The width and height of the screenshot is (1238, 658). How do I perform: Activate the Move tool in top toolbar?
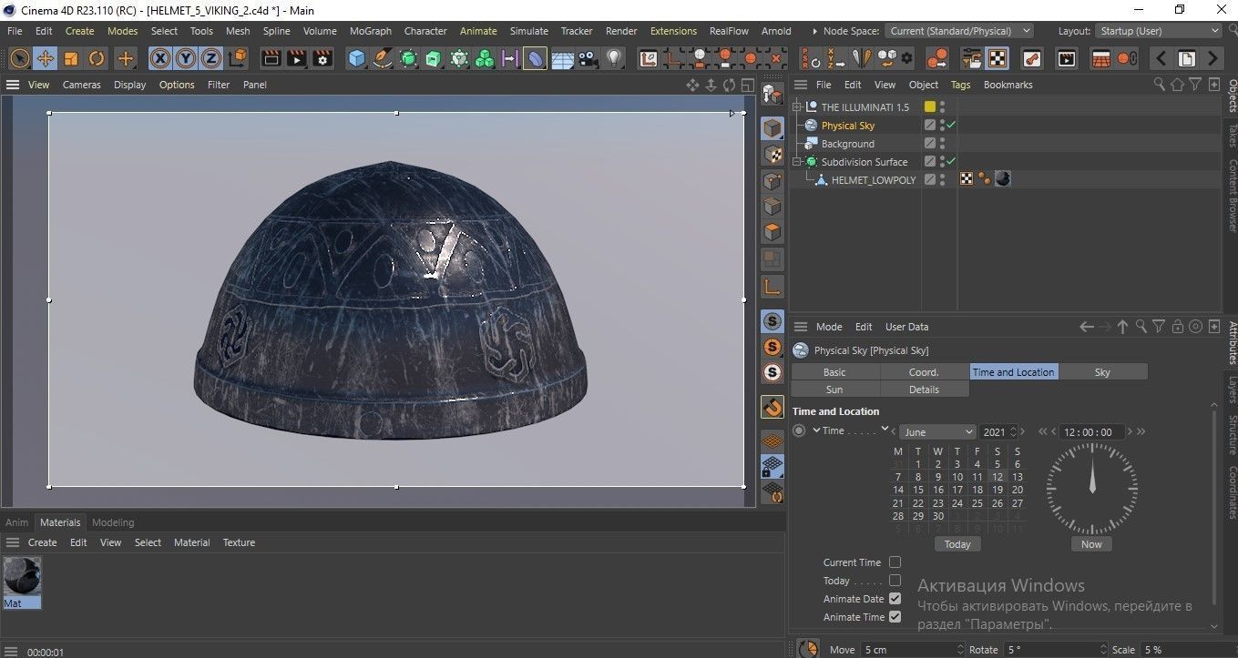click(x=45, y=58)
